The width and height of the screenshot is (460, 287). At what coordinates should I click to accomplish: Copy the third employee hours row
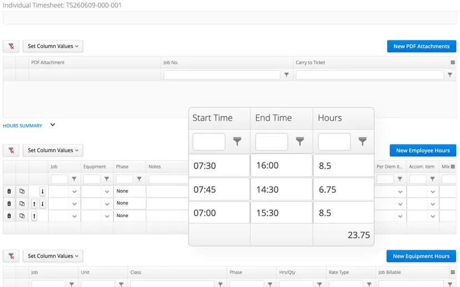(x=22, y=216)
